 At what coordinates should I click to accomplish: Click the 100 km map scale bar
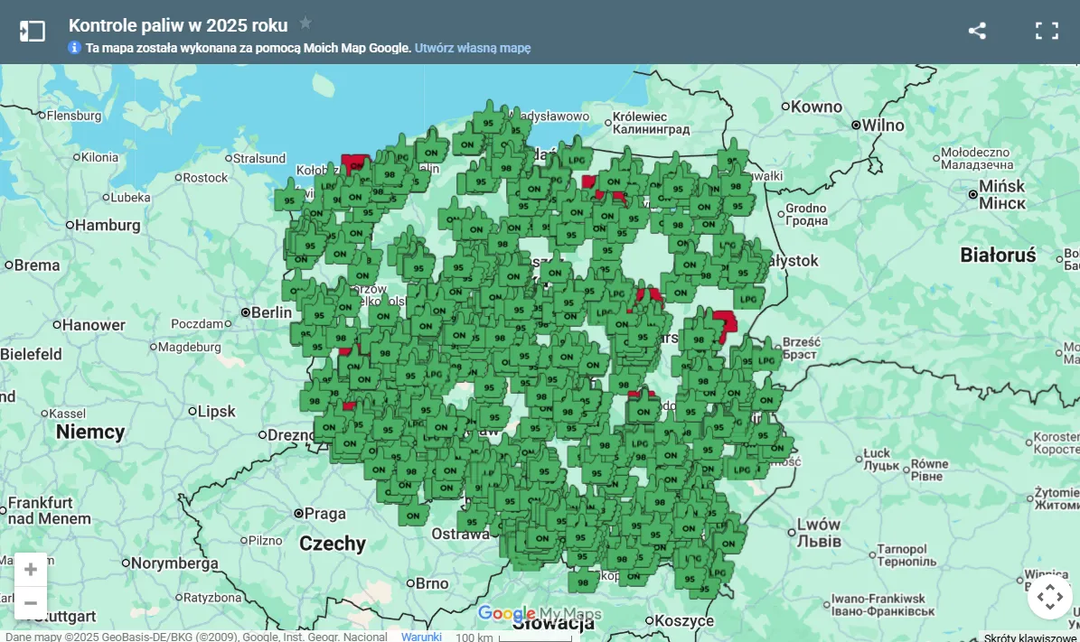coord(514,637)
